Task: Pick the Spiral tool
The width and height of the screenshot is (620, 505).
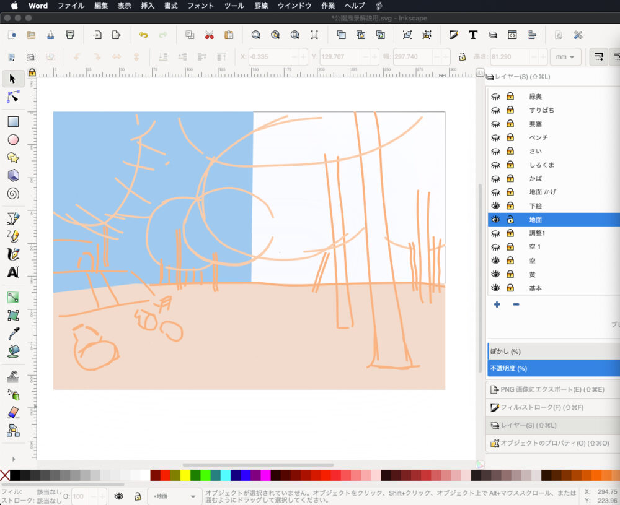Action: tap(13, 193)
